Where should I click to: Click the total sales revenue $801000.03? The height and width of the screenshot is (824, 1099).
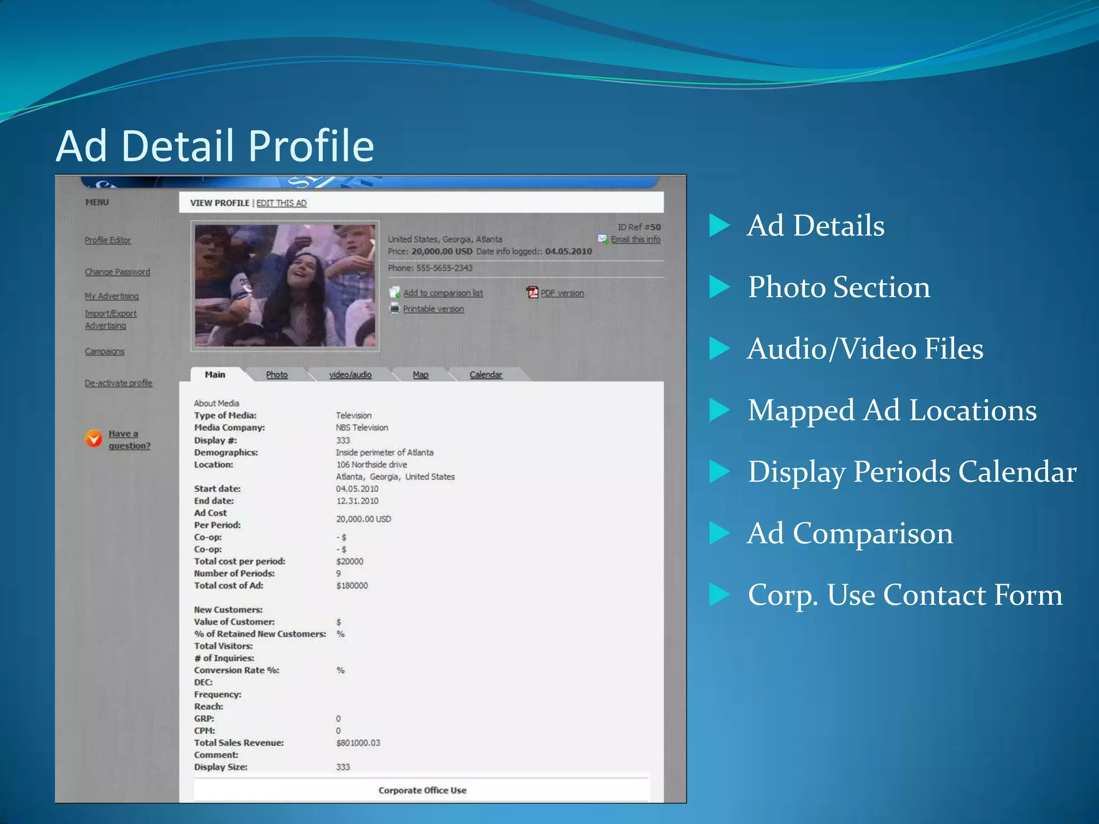(358, 743)
